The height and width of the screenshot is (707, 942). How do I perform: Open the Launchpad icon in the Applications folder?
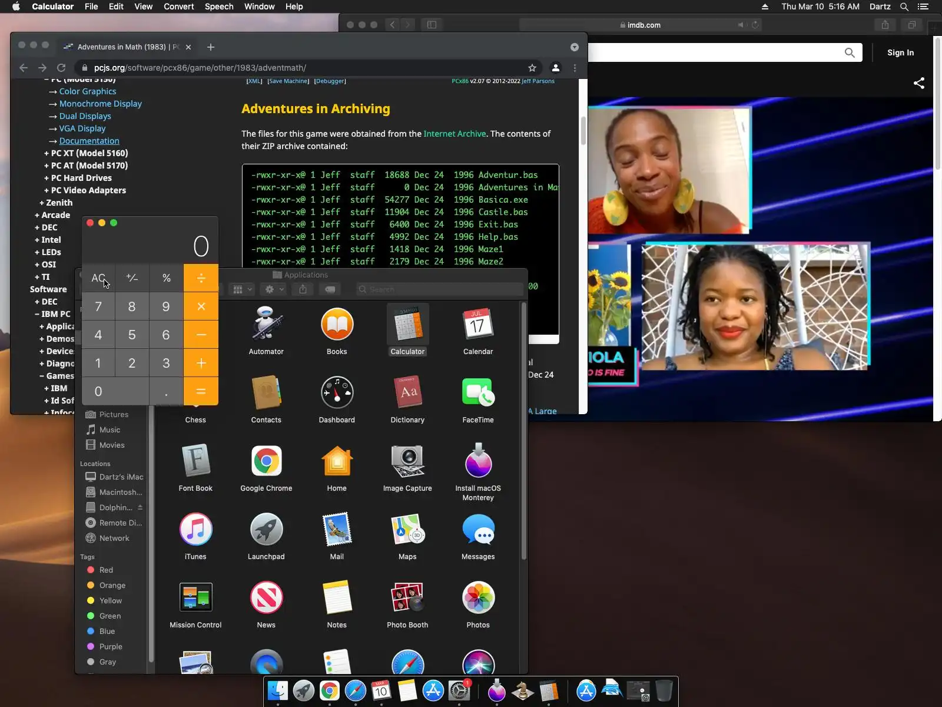click(266, 529)
